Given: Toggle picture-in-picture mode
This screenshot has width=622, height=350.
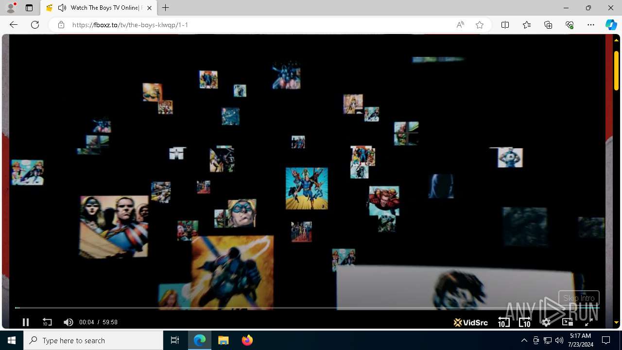Looking at the screenshot, I should click(x=567, y=322).
